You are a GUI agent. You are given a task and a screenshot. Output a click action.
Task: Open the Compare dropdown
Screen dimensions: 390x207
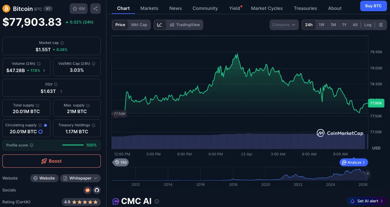(284, 25)
